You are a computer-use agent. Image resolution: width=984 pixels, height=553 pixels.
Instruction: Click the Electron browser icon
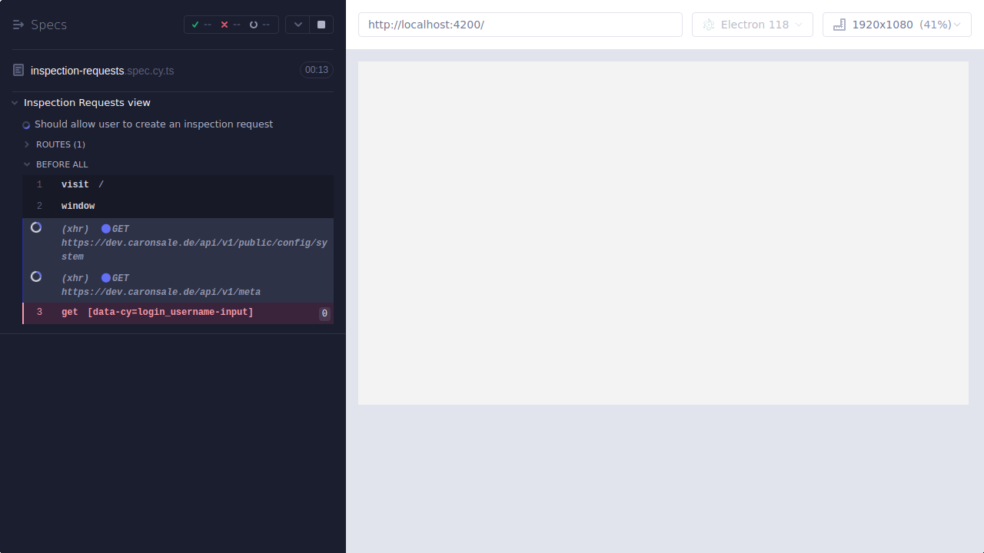click(708, 24)
